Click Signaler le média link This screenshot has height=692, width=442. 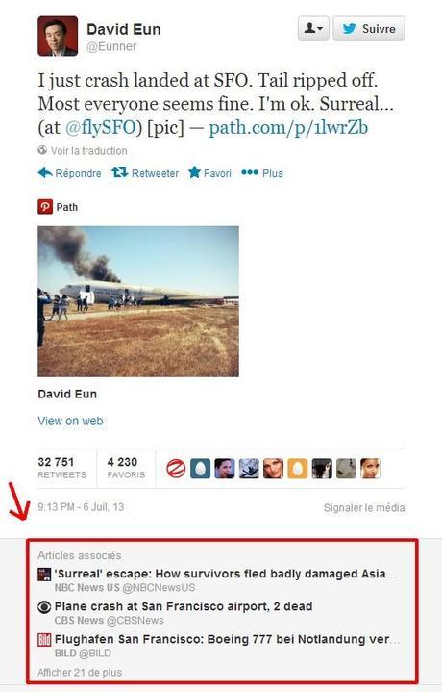click(364, 507)
